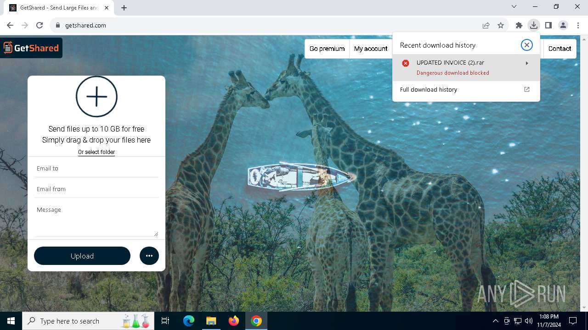Click the red blocked-download warning icon
This screenshot has width=588, height=330.
coord(406,63)
